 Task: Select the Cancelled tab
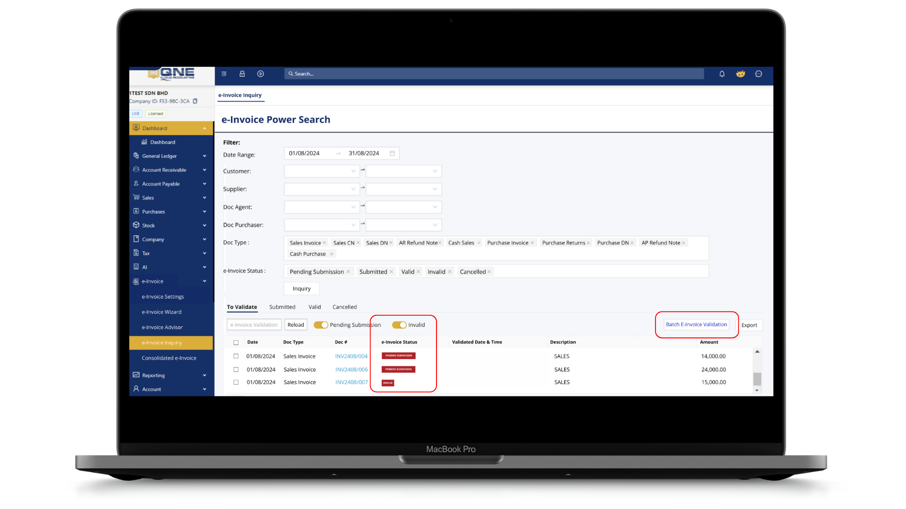click(x=344, y=307)
